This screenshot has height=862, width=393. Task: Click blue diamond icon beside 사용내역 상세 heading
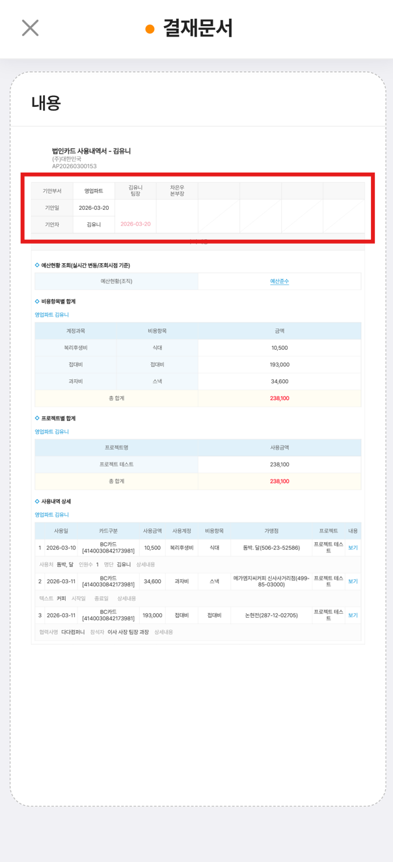pyautogui.click(x=37, y=502)
